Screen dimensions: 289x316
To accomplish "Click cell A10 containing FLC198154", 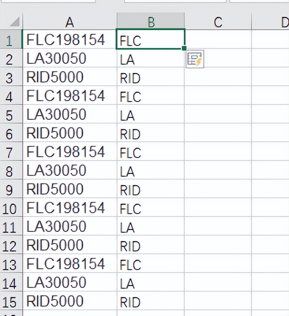I will coord(70,207).
